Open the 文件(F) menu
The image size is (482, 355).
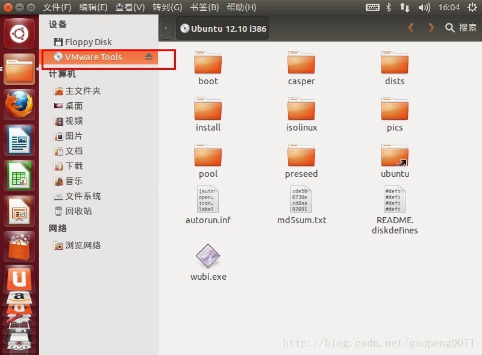tap(57, 7)
